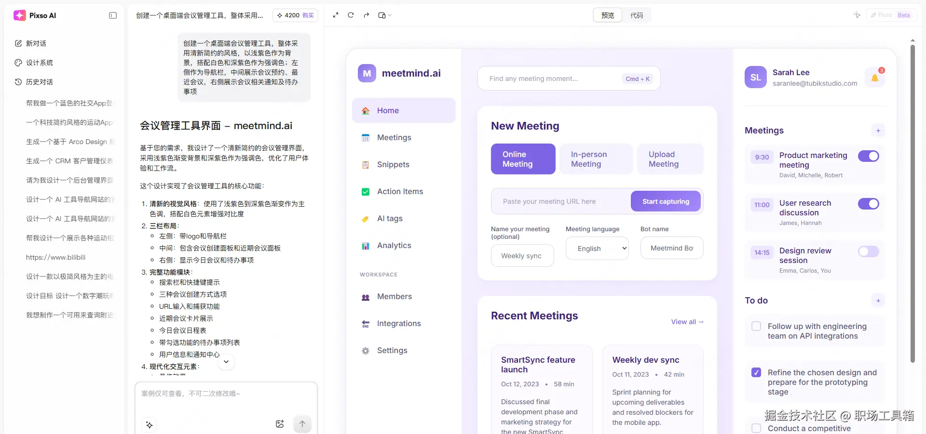
Task: Enable the Design review session switch
Action: pyautogui.click(x=869, y=251)
